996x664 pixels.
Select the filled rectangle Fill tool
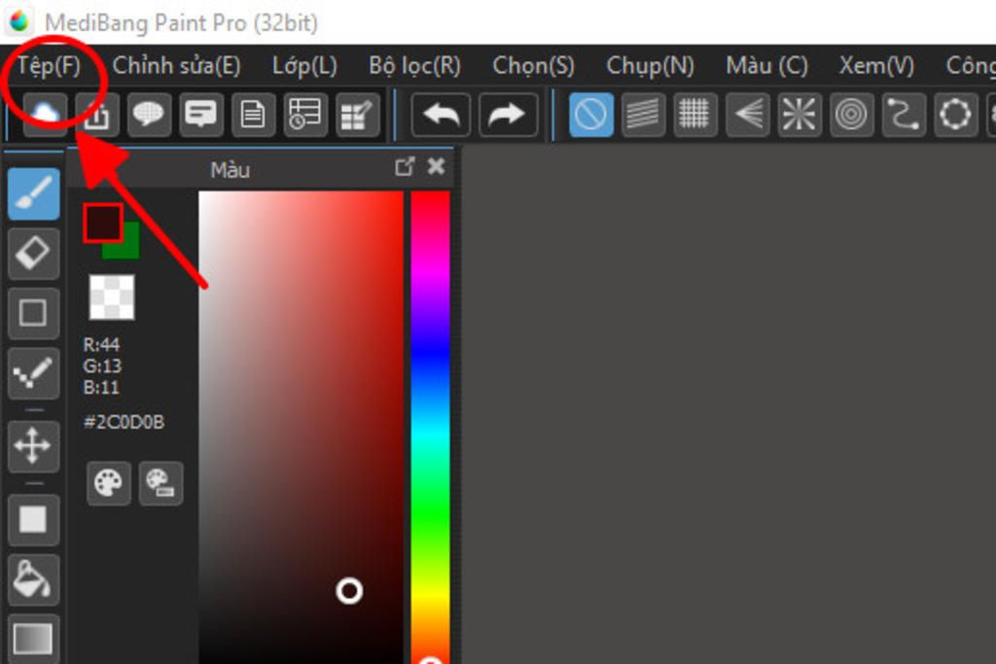tap(34, 520)
